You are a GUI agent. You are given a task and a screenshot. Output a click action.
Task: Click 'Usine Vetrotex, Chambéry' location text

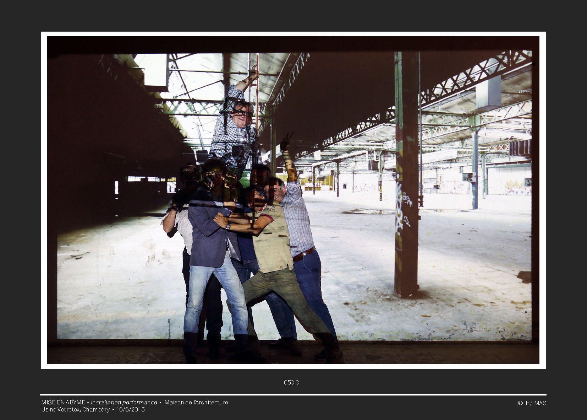click(x=75, y=409)
